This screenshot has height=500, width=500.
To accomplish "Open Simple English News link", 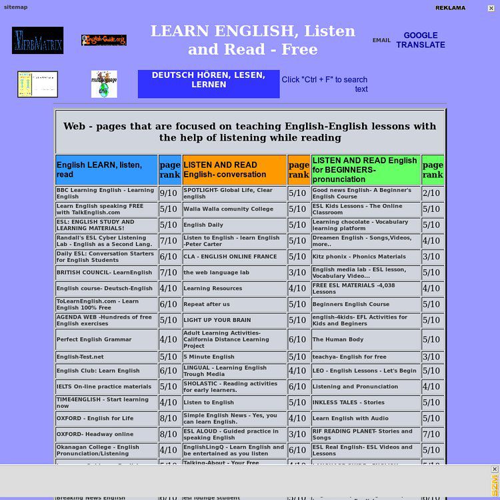I will [230, 419].
